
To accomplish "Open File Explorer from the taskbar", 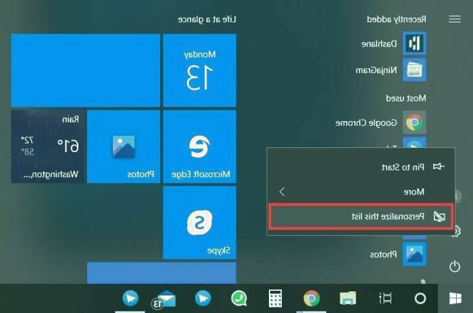I will [x=347, y=298].
